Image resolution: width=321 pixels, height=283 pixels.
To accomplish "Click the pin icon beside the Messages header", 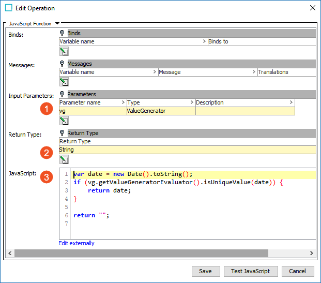I will click(63, 64).
